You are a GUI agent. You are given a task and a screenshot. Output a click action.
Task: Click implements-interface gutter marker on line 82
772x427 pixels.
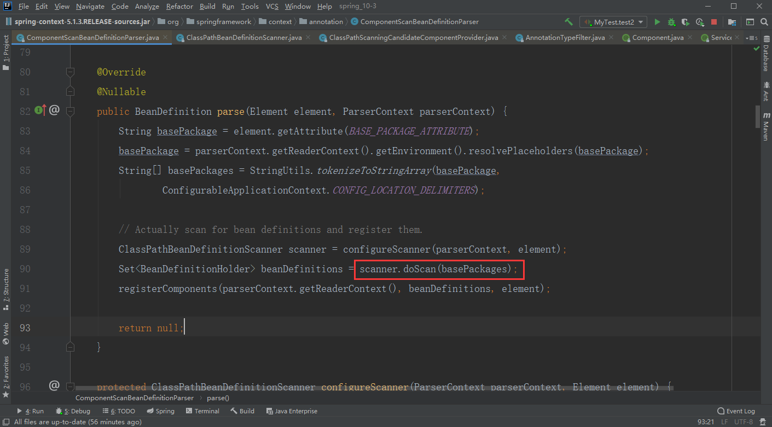tap(40, 110)
